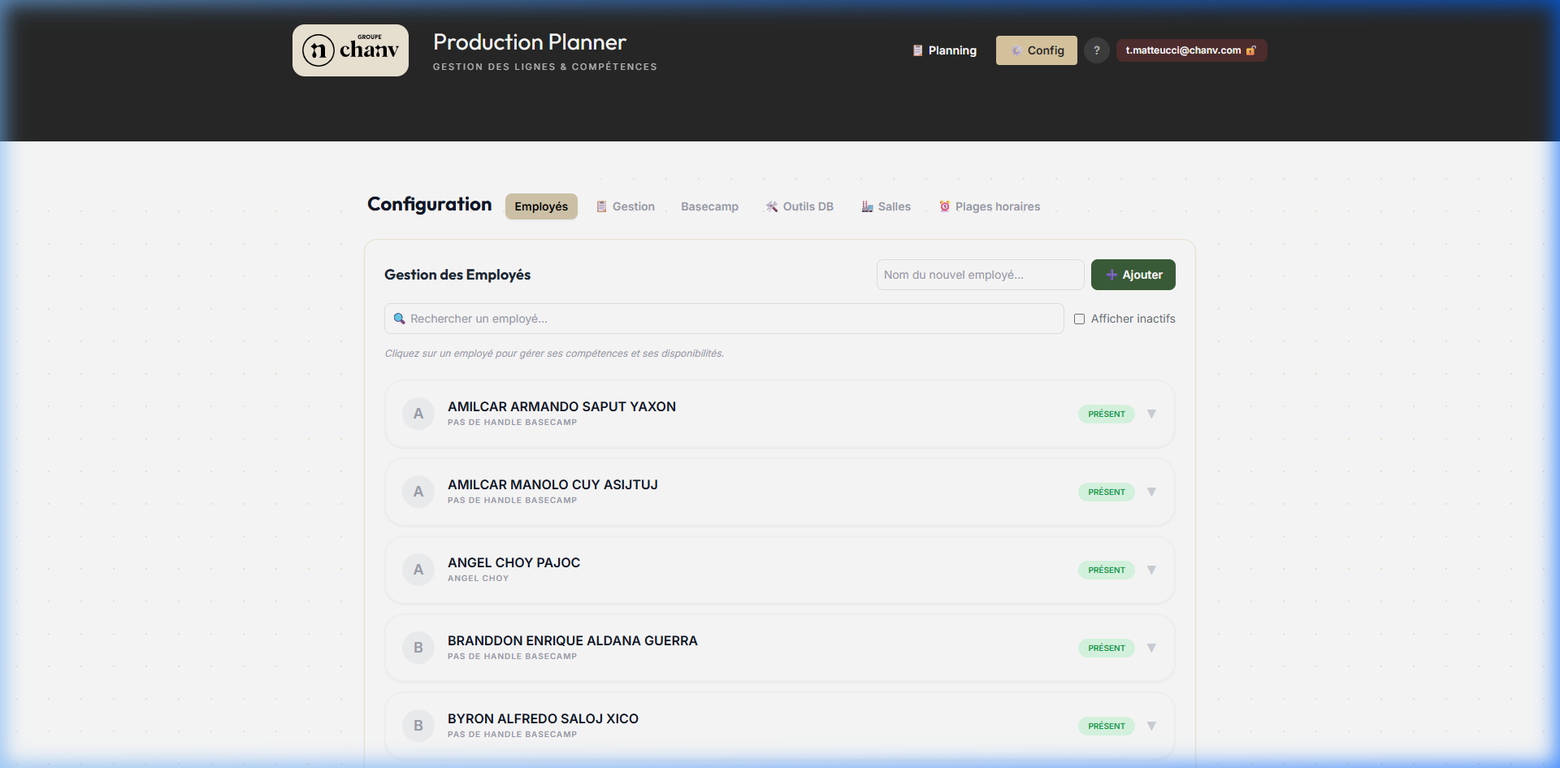Click the t.matteucci@chanv.com account button

tap(1191, 50)
